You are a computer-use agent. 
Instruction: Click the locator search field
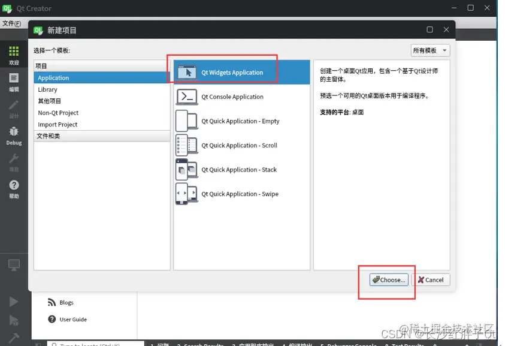pyautogui.click(x=96, y=344)
